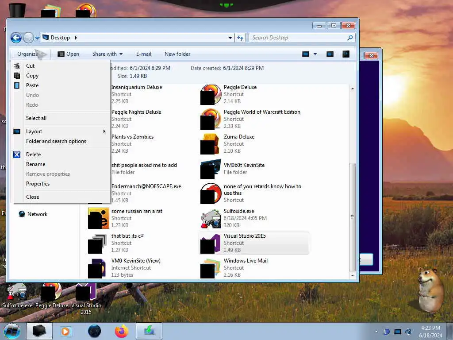Screen dimensions: 453x340
Task: Expand the Share with dropdown
Action: coord(107,54)
